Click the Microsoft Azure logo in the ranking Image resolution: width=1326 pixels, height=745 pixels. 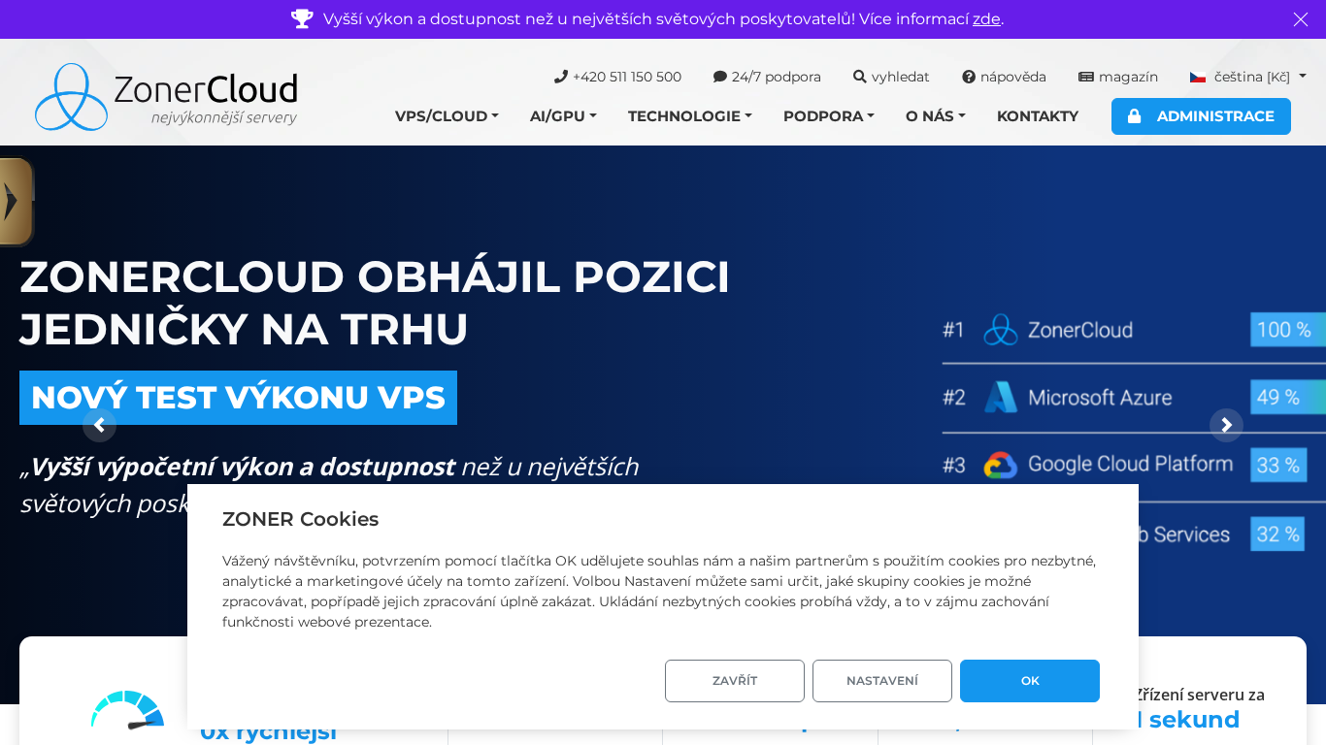pos(1001,398)
